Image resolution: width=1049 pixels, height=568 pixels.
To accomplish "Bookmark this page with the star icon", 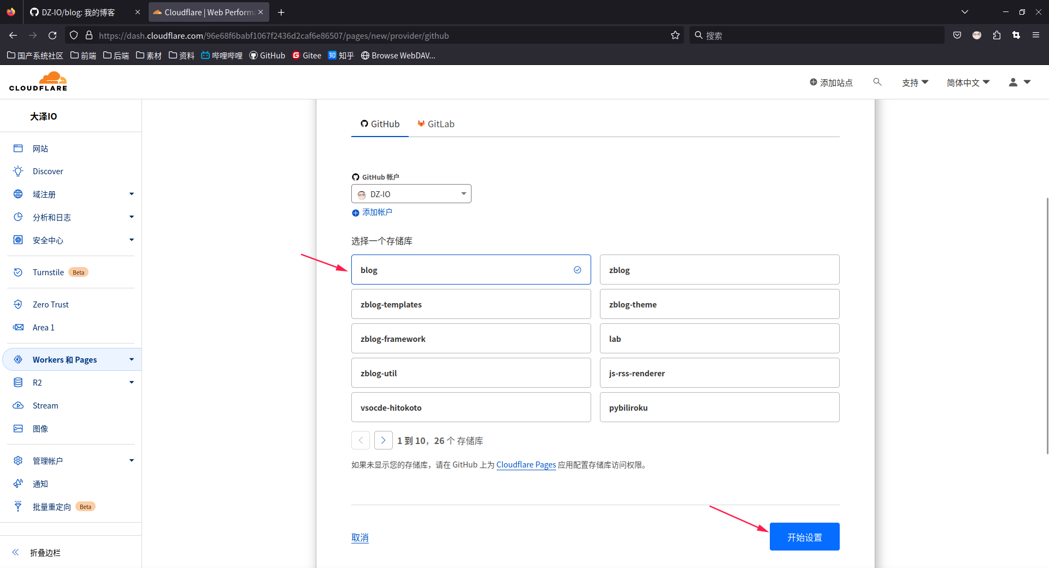I will coord(675,35).
